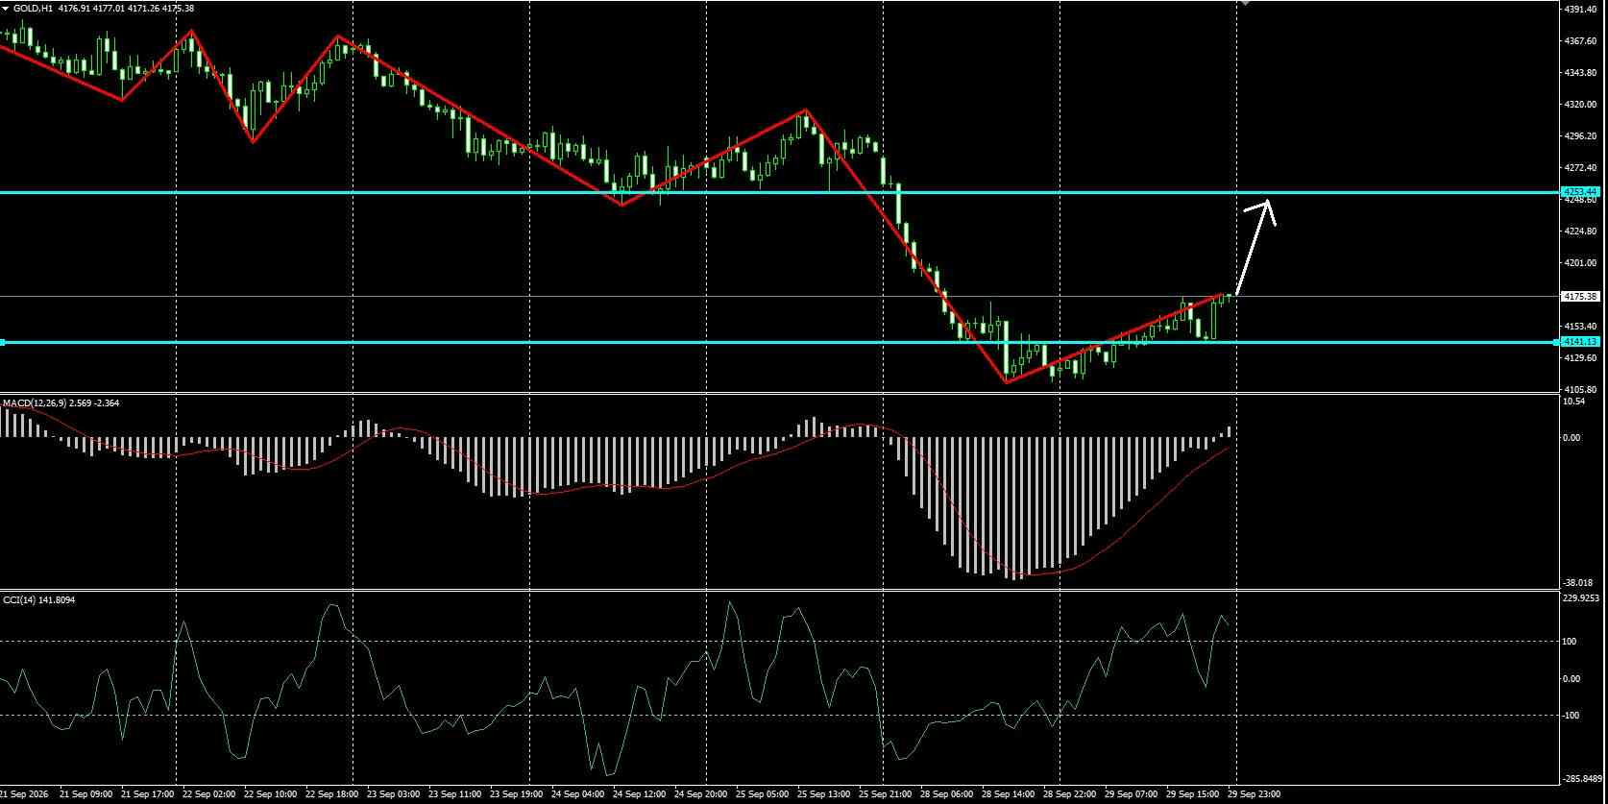Open the chart menu triangle beside GOLD,H1
The height and width of the screenshot is (804, 1608).
coord(6,8)
